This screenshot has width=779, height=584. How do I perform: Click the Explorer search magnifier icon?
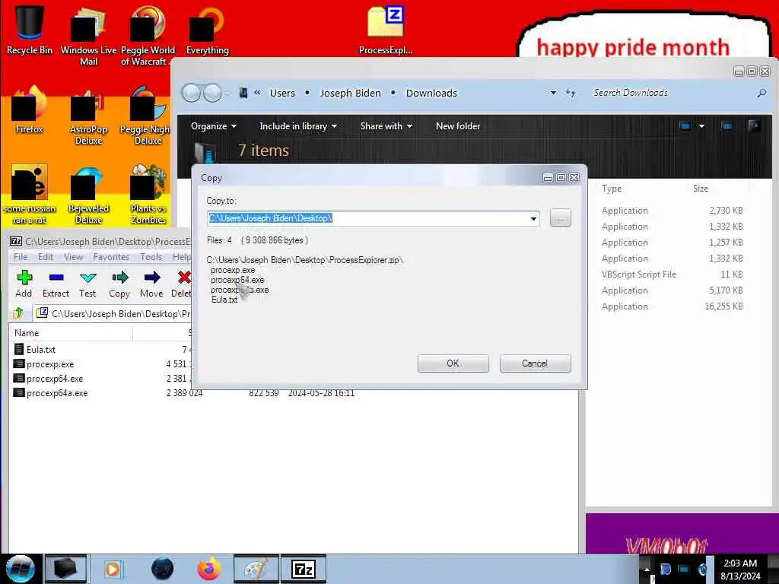click(761, 93)
